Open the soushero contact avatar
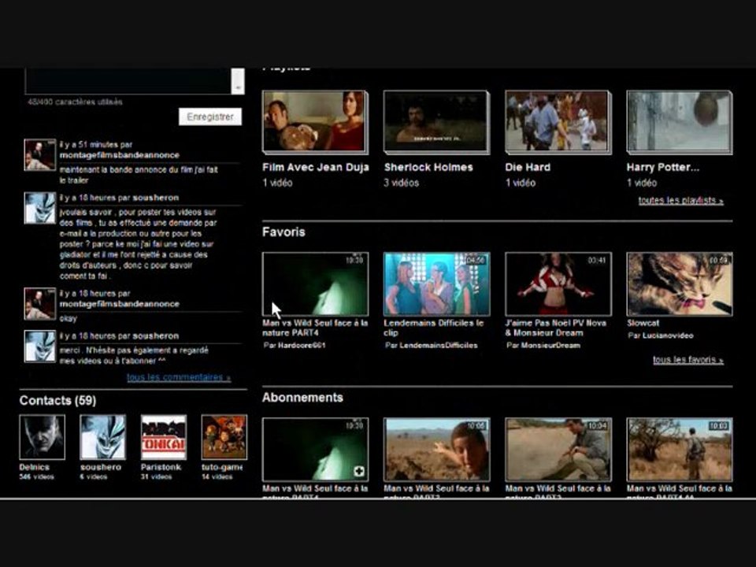This screenshot has height=567, width=756. tap(102, 437)
